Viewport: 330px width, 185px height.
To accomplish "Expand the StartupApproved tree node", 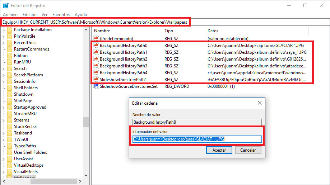I will click(x=3, y=108).
